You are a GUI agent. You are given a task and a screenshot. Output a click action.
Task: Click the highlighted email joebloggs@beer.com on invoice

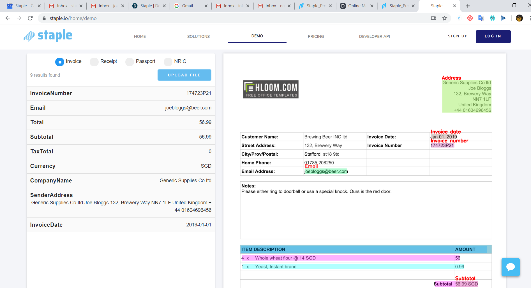(326, 171)
